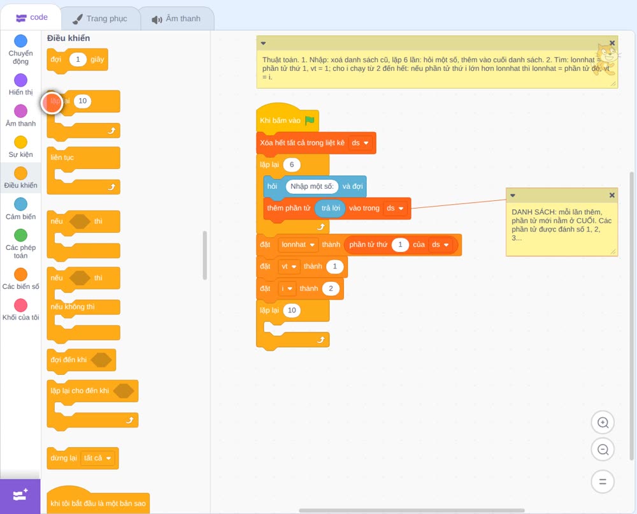Select the Âm thanh block category

[x=21, y=116]
